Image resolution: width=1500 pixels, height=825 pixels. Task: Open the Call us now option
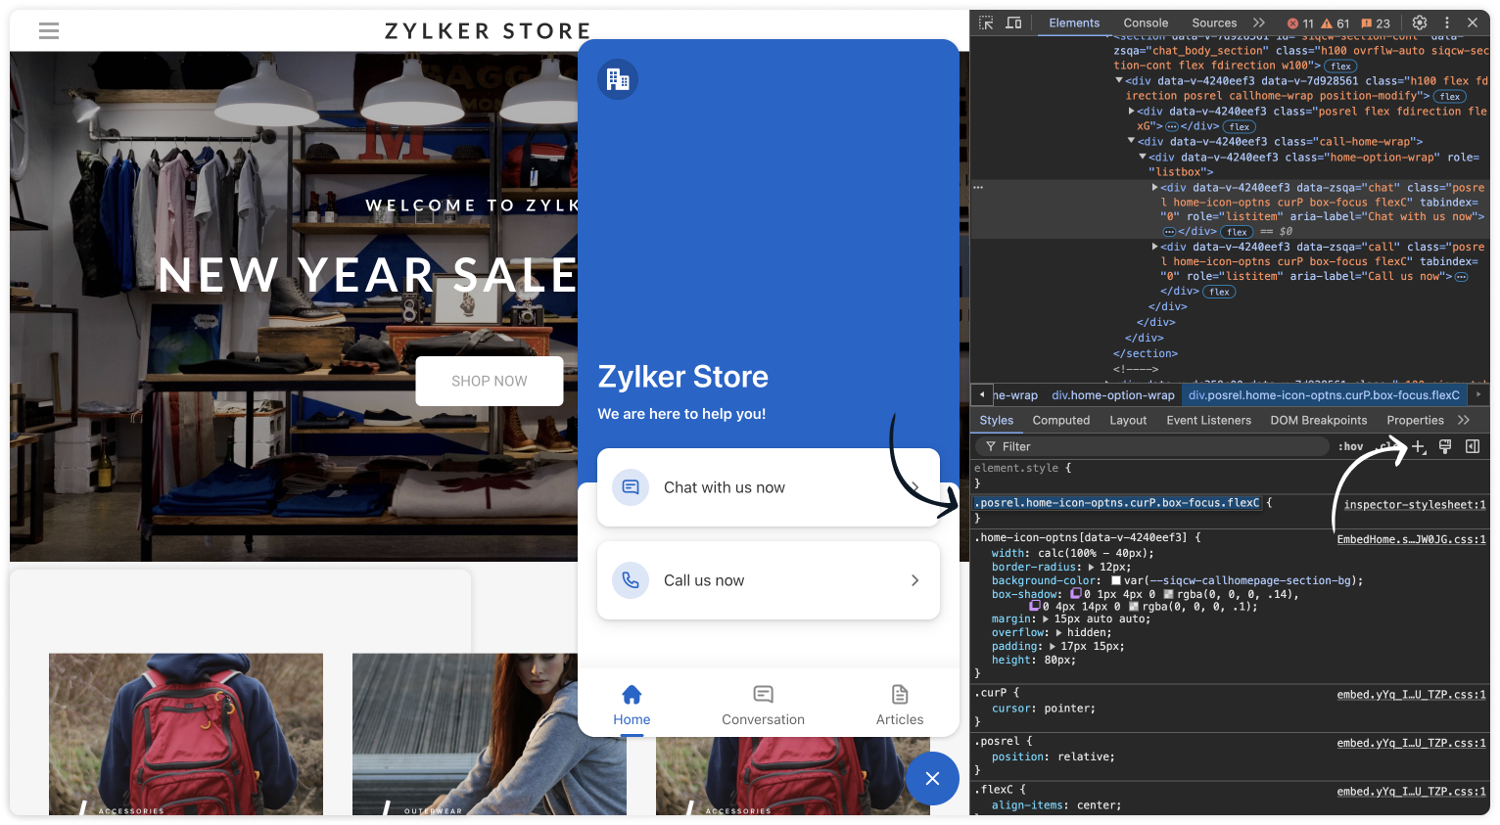(x=769, y=580)
